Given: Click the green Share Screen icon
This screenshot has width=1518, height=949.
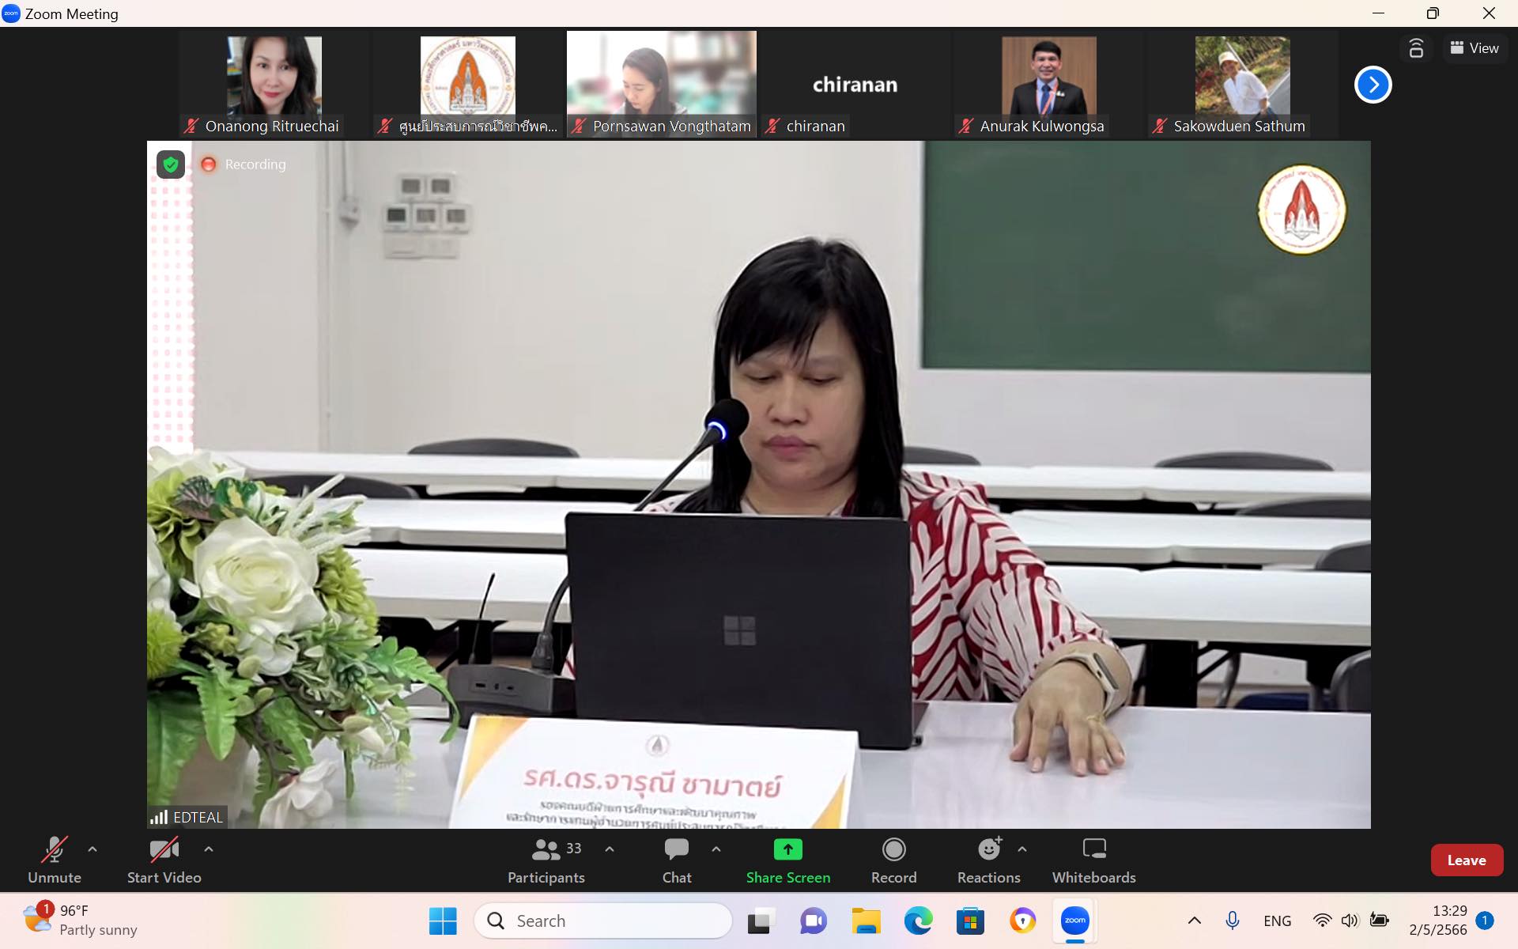Looking at the screenshot, I should pyautogui.click(x=787, y=849).
